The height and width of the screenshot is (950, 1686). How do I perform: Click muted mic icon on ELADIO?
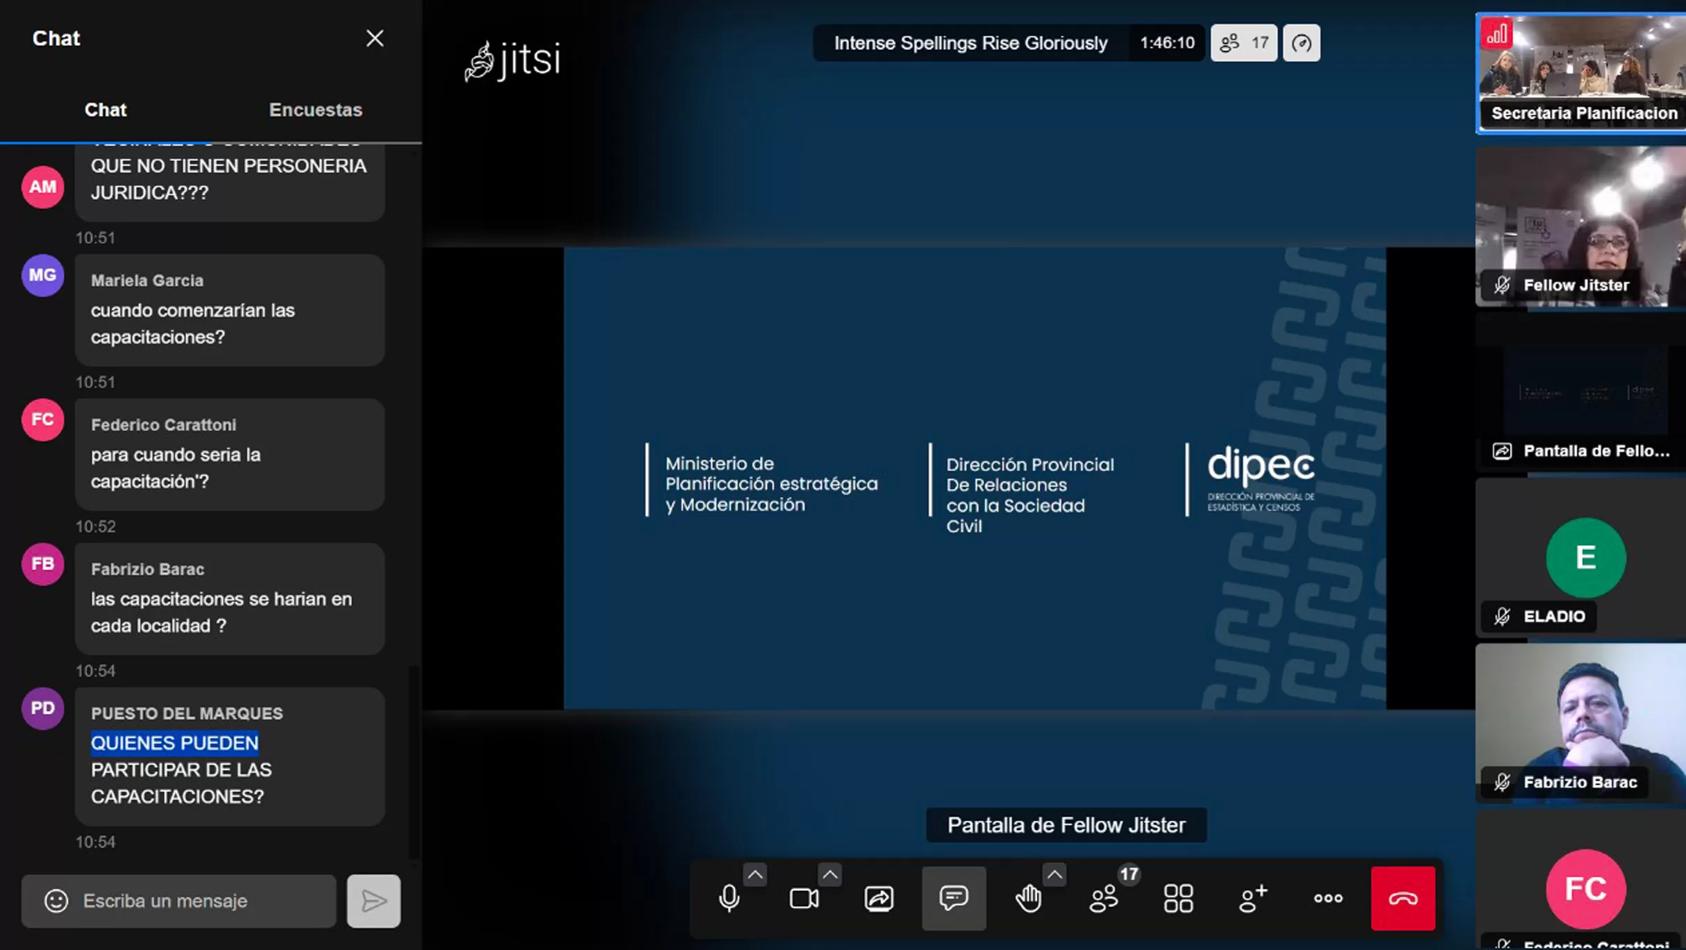pyautogui.click(x=1502, y=617)
